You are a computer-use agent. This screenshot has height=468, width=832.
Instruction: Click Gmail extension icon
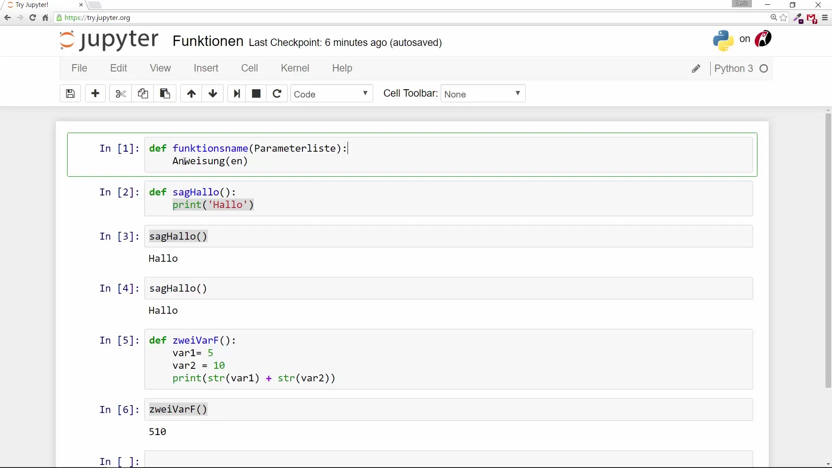(x=812, y=18)
